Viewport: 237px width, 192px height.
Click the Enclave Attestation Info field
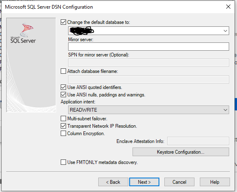pos(198,141)
